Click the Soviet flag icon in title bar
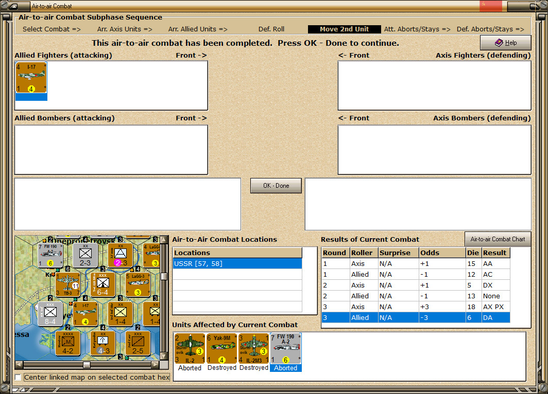This screenshot has height=394, width=548. click(x=491, y=6)
